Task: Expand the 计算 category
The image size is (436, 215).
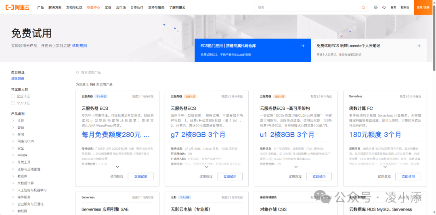Action: [13, 120]
